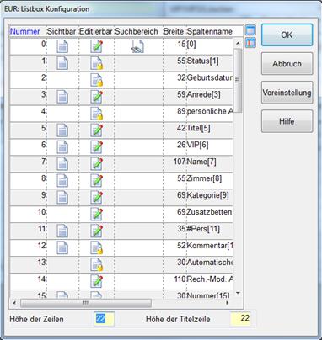Click the locked edit icon in row 4

[x=96, y=114]
